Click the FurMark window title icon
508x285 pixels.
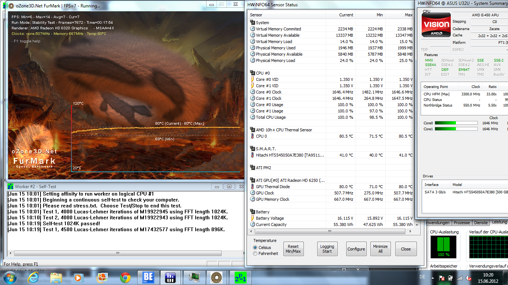[x=11, y=6]
